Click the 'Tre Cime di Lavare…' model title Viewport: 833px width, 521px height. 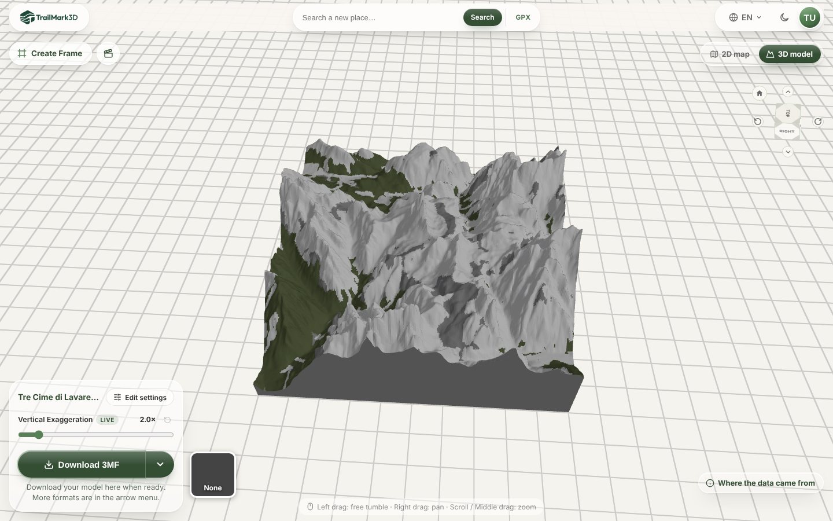click(58, 397)
